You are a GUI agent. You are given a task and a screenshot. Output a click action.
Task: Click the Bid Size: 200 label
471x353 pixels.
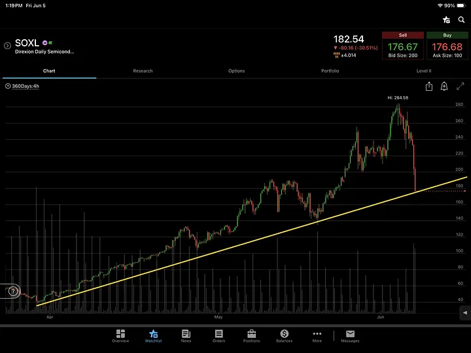(x=403, y=56)
